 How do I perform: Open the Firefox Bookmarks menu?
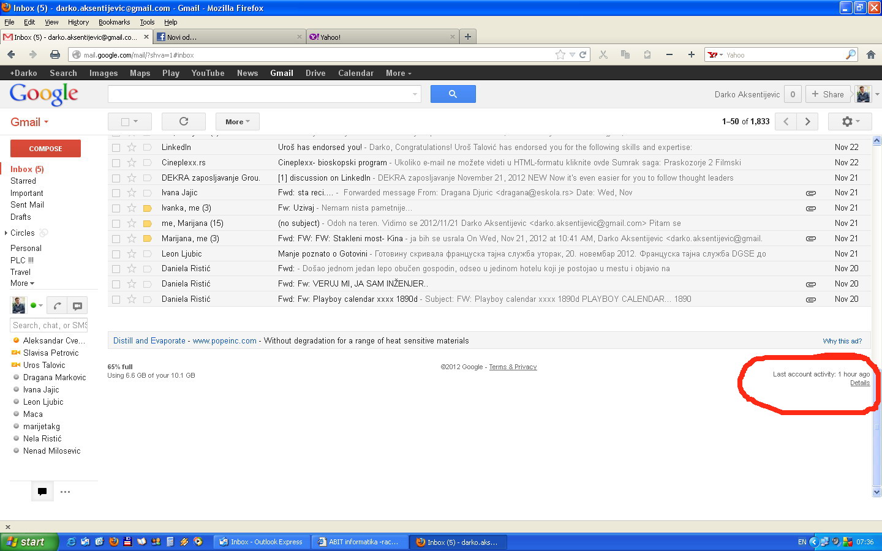click(x=115, y=22)
